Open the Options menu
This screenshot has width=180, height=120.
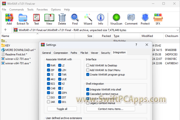[56, 9]
